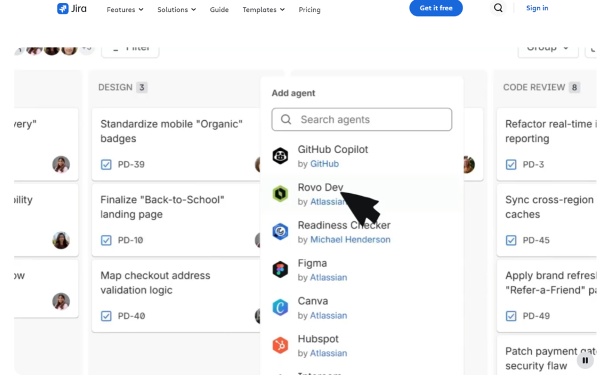
Task: Select the Figma agent icon
Action: coord(280,270)
